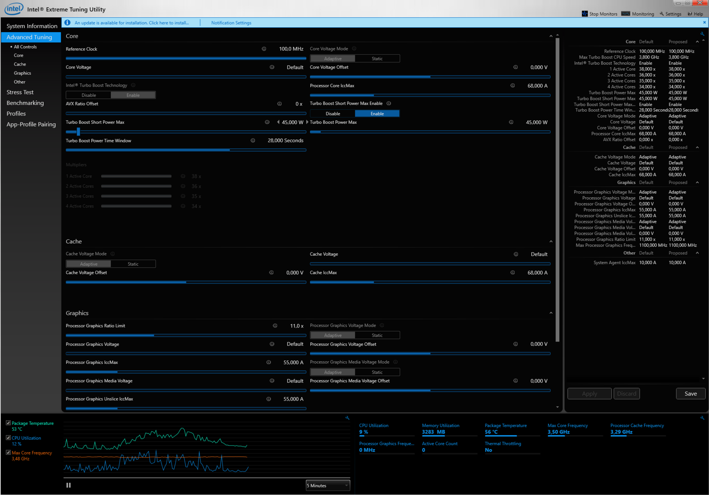Uncheck the Package Temperature checkbox
This screenshot has height=495, width=709.
pos(8,423)
